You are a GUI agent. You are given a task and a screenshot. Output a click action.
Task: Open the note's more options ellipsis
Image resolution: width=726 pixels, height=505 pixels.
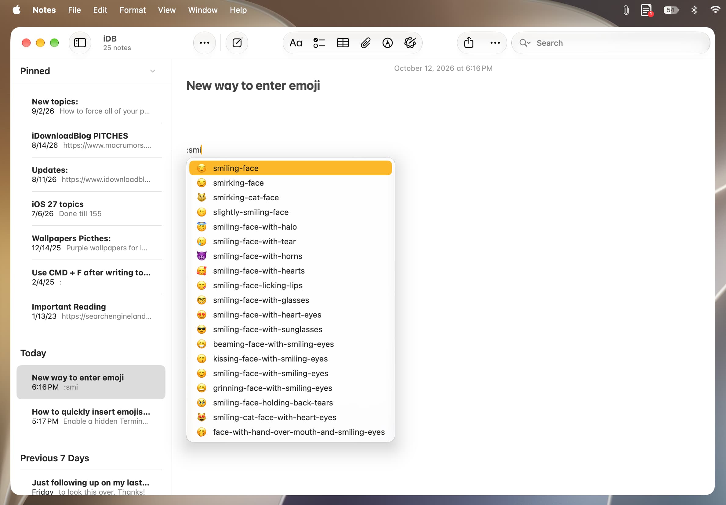point(495,43)
